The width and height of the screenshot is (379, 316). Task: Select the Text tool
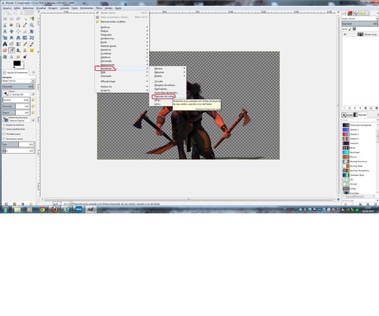tap(5, 44)
